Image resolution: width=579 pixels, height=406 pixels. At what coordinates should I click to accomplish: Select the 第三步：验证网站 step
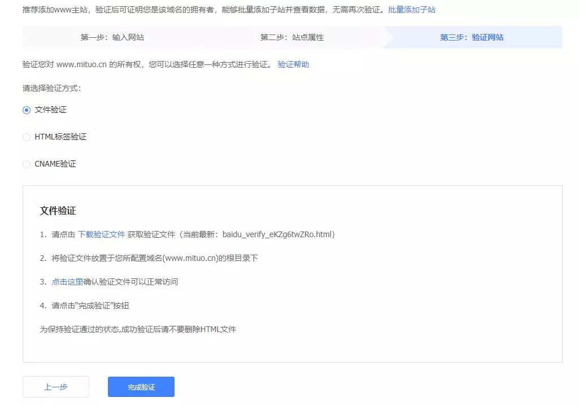(x=472, y=38)
